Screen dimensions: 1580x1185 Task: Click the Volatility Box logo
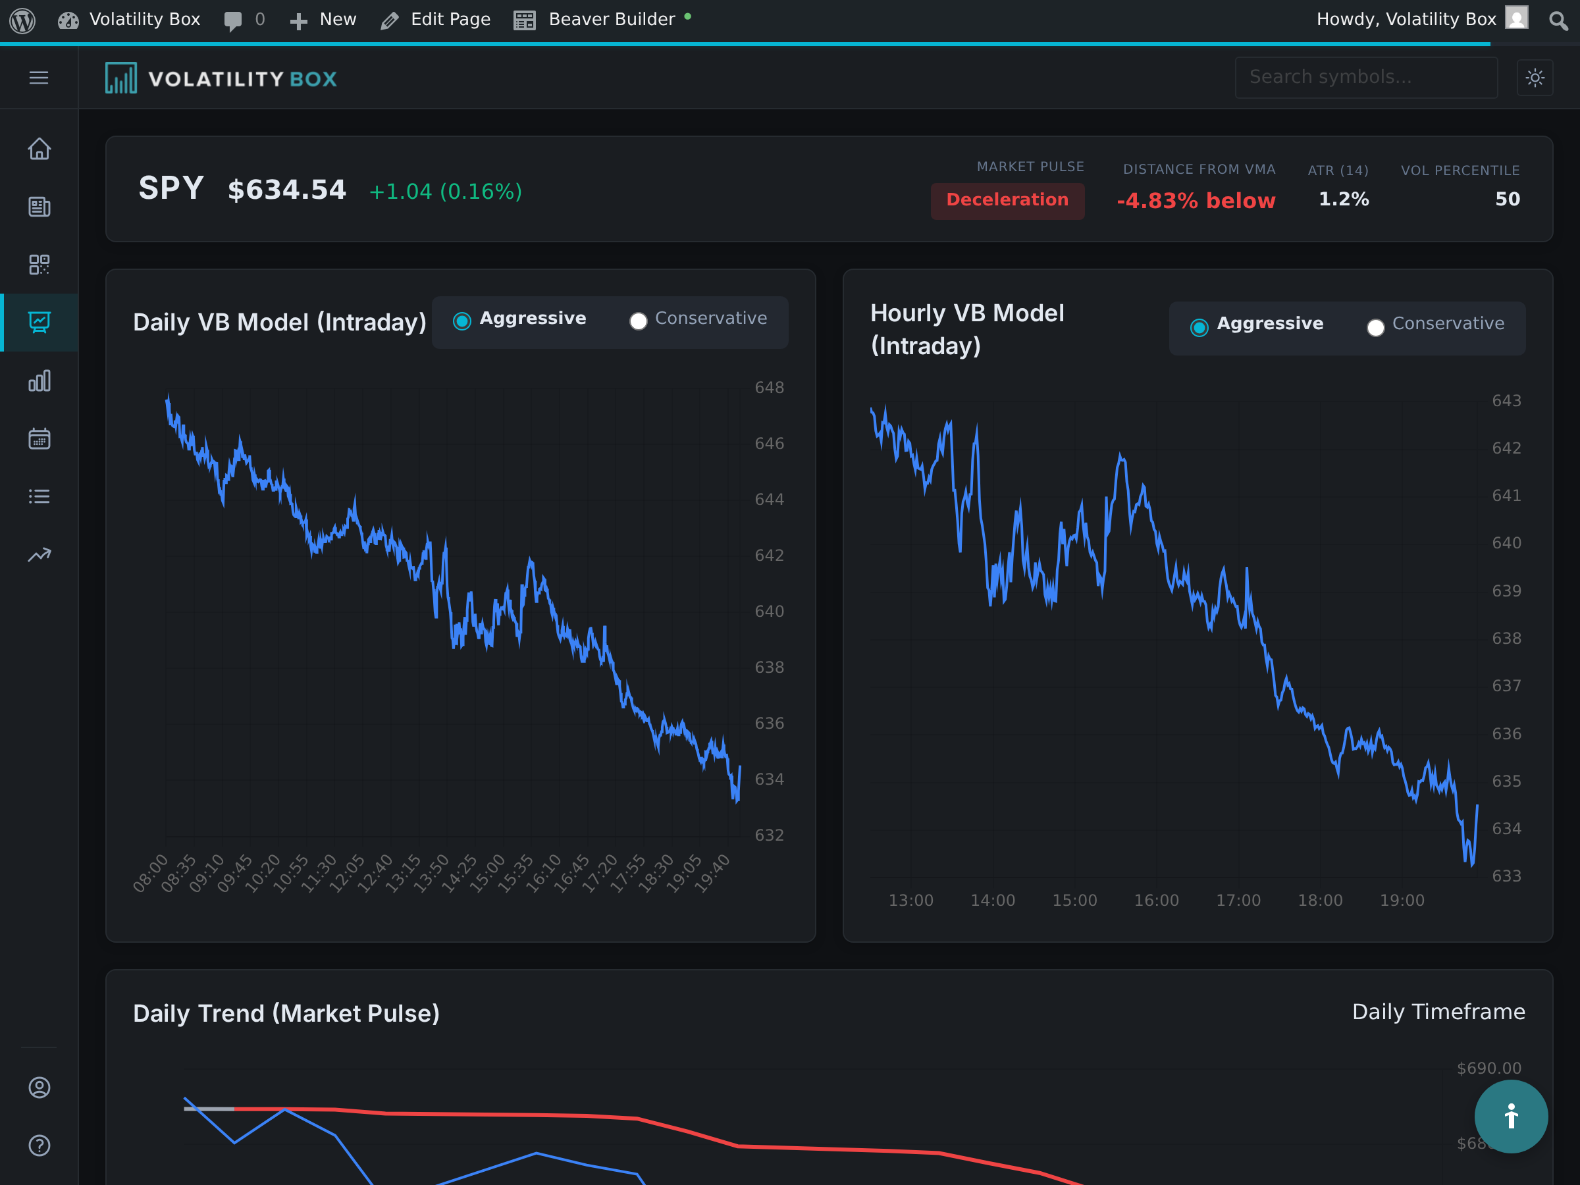tap(221, 78)
